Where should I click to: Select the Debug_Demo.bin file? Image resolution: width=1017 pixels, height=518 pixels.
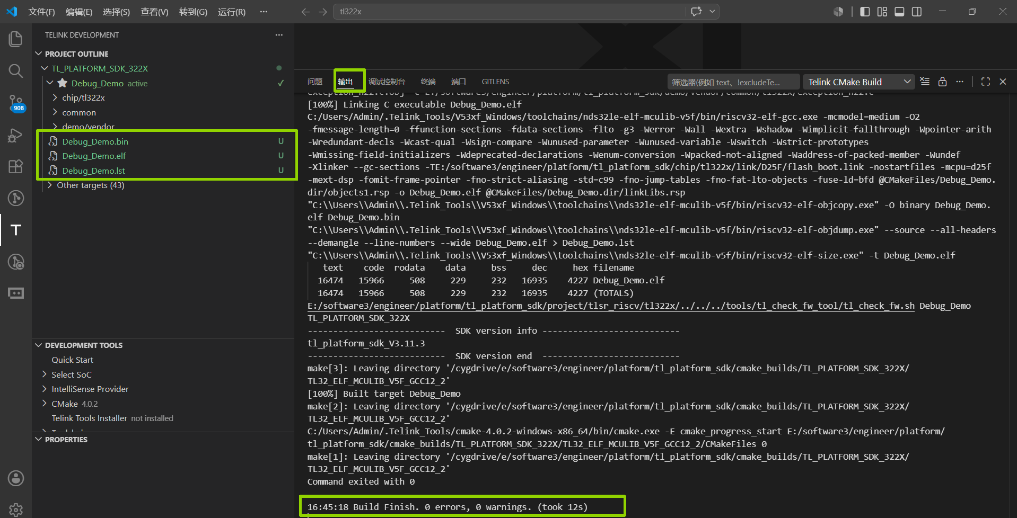tap(95, 141)
